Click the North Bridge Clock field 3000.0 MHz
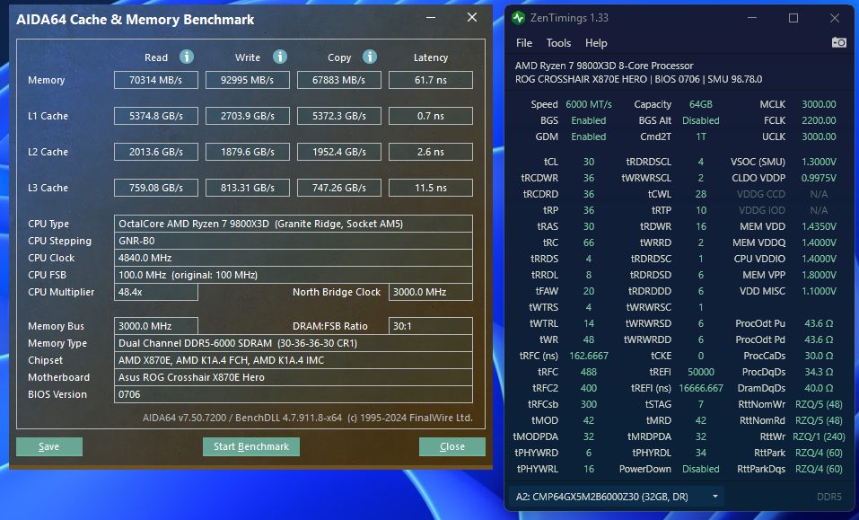The height and width of the screenshot is (520, 859). pos(431,292)
